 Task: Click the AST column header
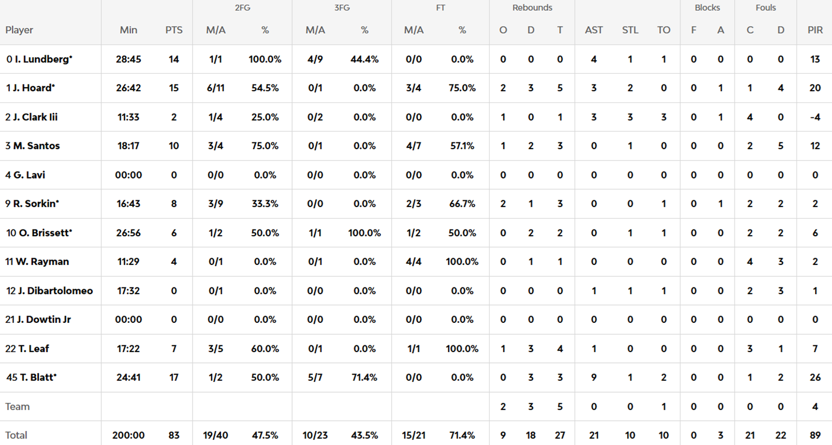[594, 30]
